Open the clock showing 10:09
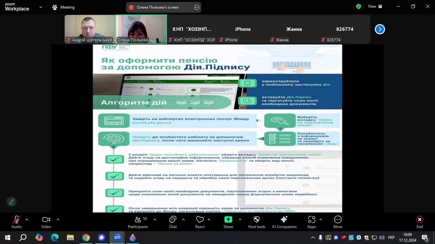This screenshot has width=435, height=244. [407, 238]
